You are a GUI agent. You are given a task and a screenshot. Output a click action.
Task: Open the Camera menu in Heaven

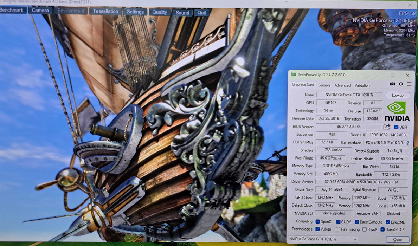coord(40,11)
